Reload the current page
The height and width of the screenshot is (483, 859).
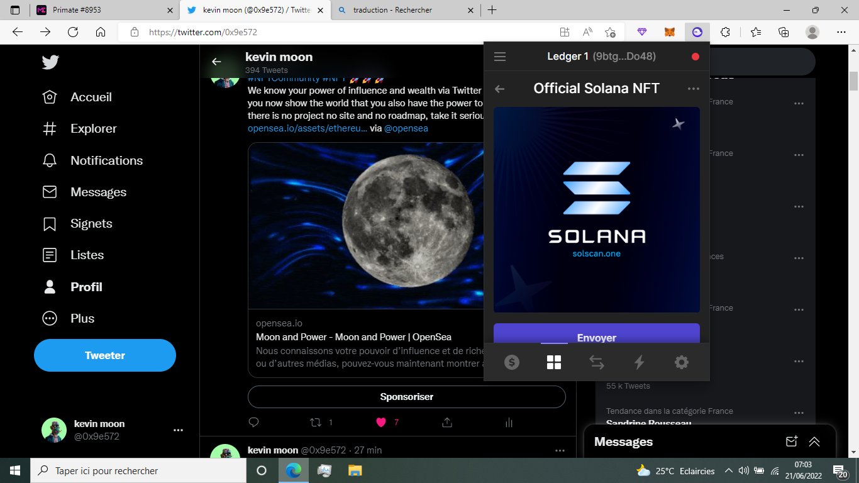(x=72, y=32)
